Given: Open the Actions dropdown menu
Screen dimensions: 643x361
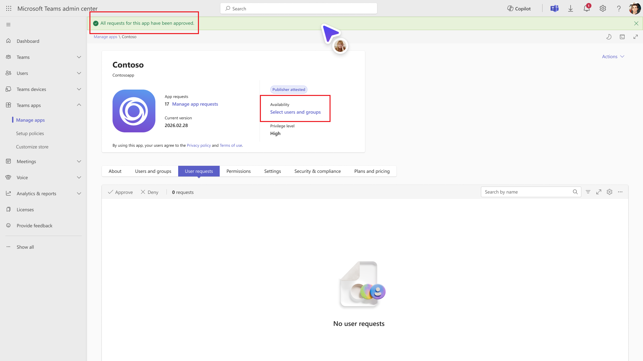Looking at the screenshot, I should click(x=613, y=56).
